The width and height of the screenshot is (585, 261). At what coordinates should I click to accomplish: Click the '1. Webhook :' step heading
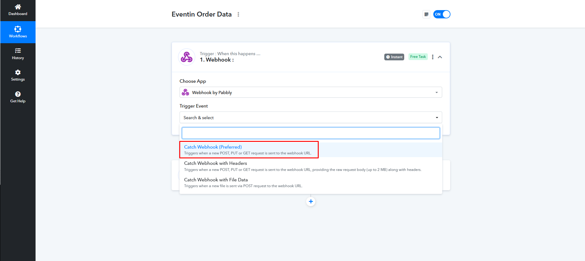pyautogui.click(x=217, y=60)
